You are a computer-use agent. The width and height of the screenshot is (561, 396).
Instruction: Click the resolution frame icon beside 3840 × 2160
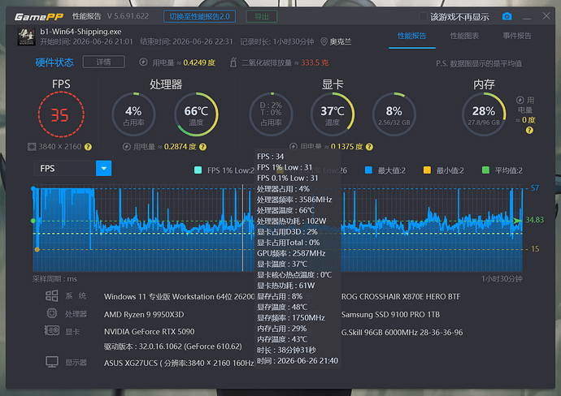[x=32, y=147]
